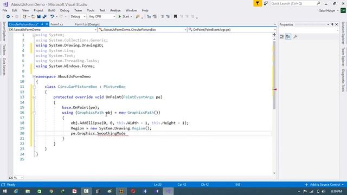Click the editor vertical scrollbar thumb

tap(274, 75)
